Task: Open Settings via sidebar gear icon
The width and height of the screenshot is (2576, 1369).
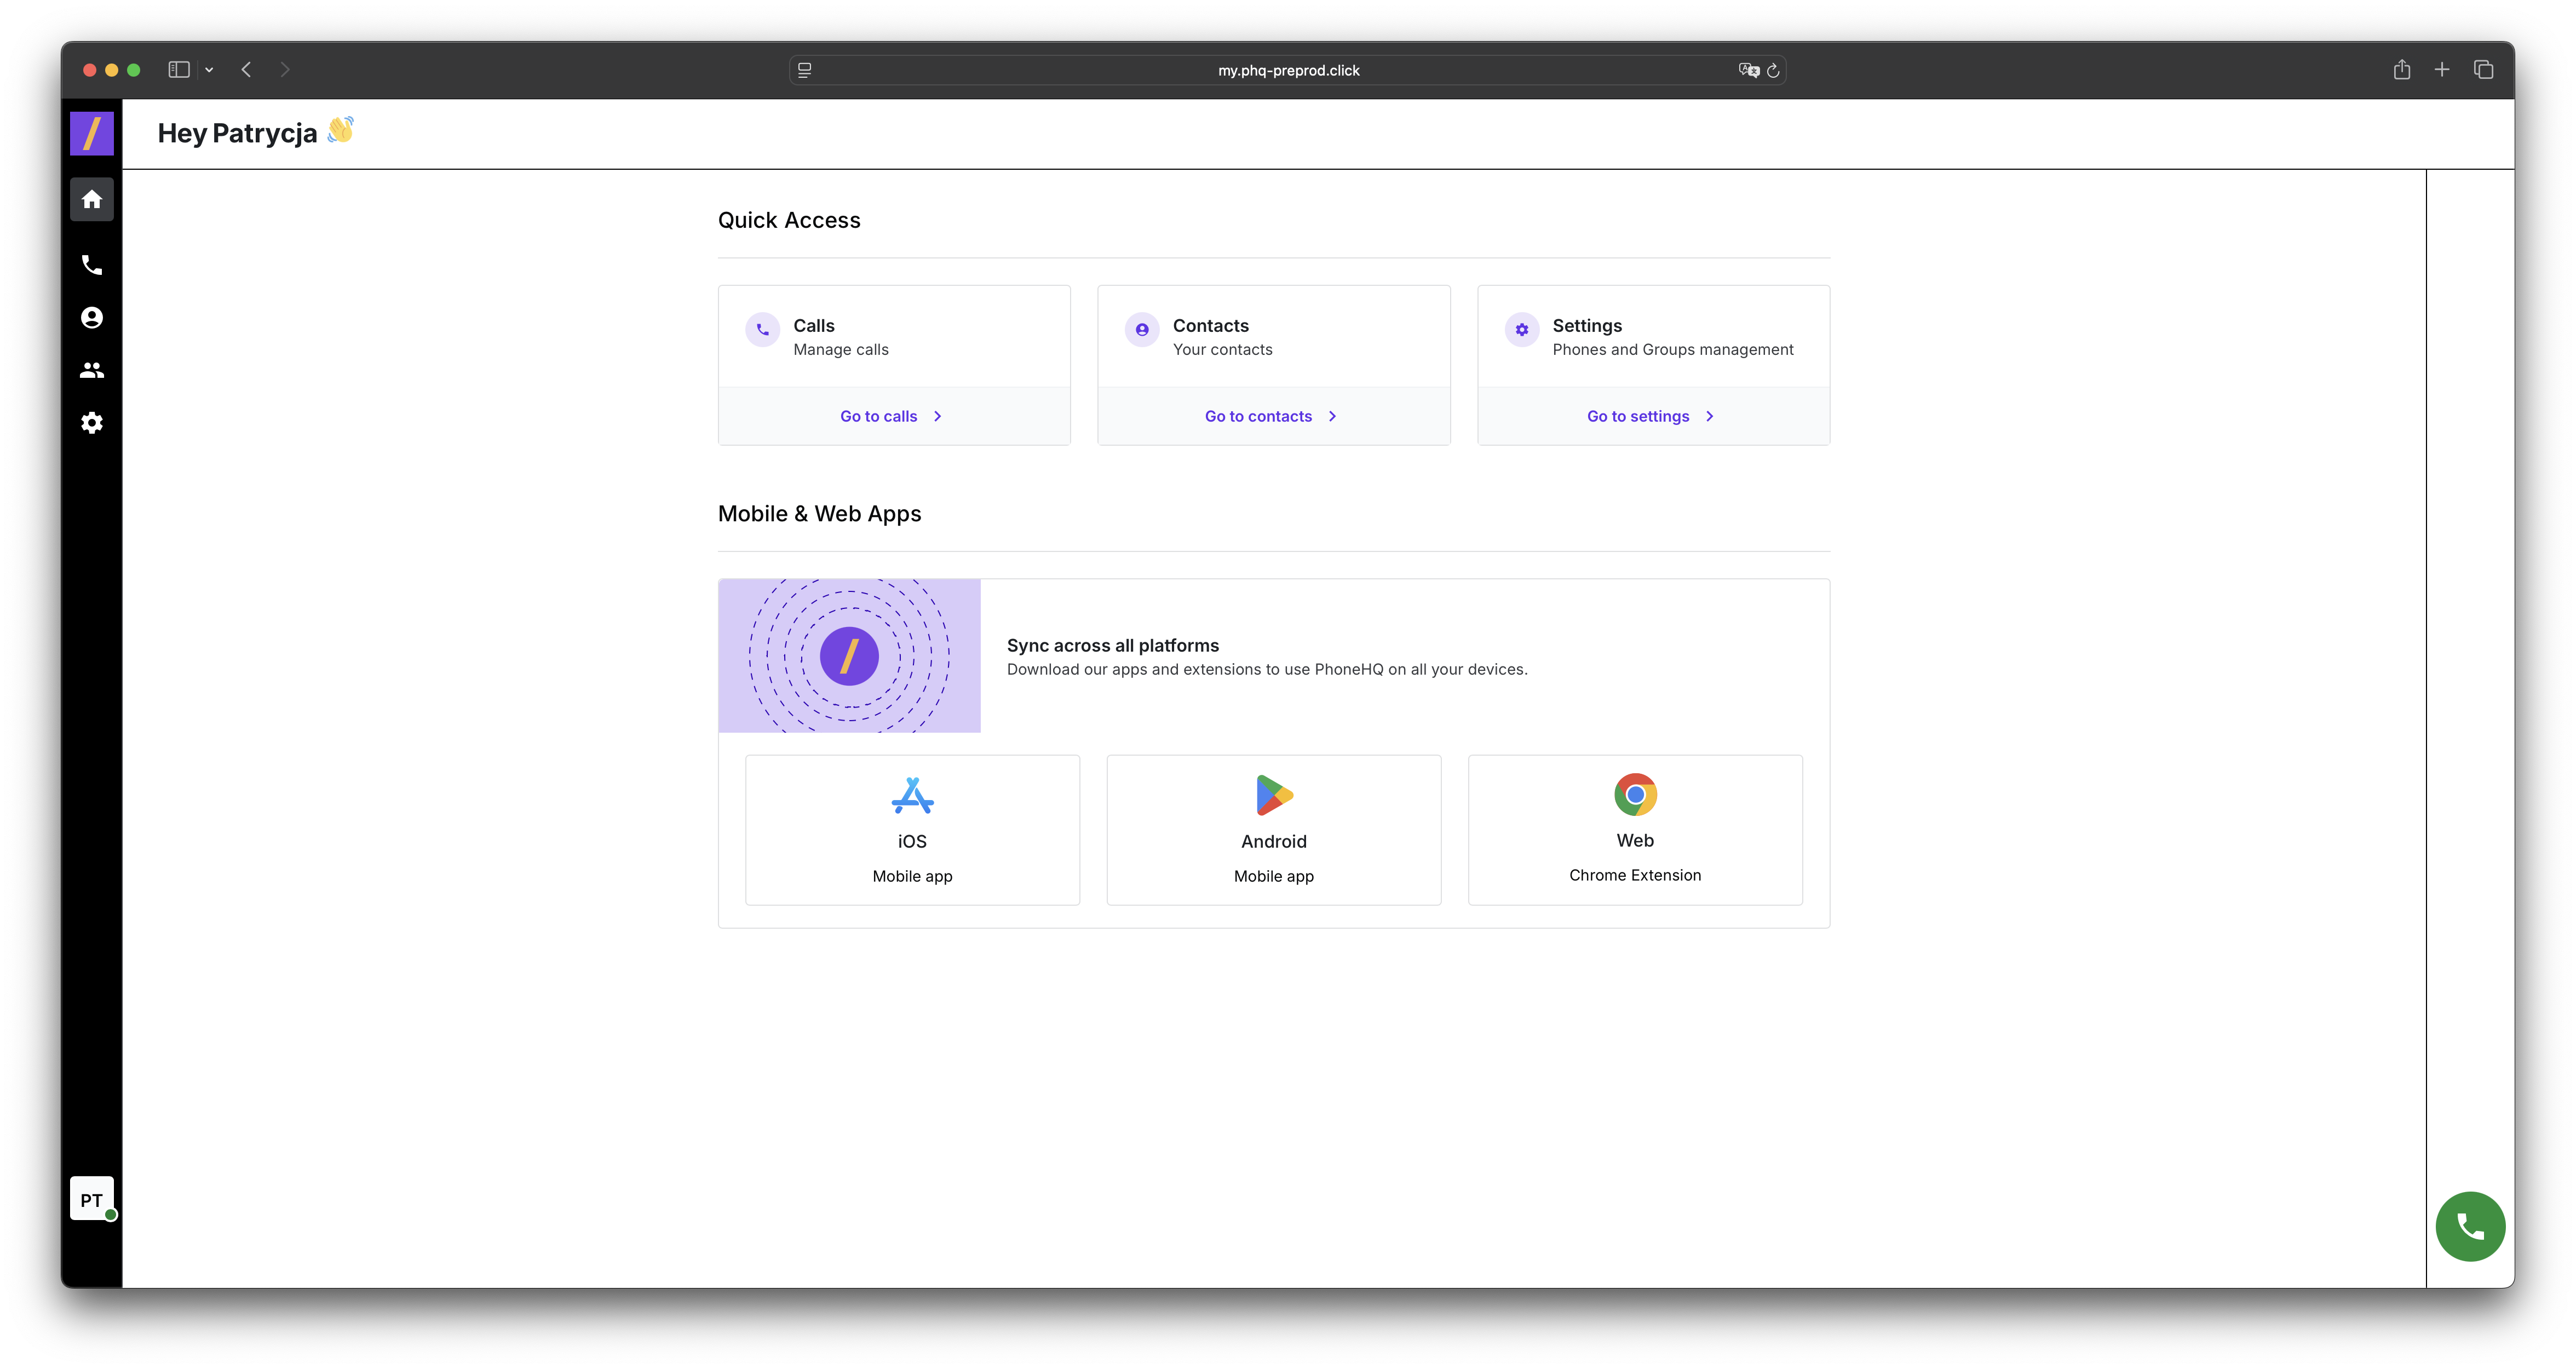Action: [x=92, y=422]
